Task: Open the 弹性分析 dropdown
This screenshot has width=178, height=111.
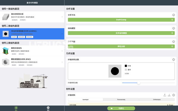Action: pos(121,46)
